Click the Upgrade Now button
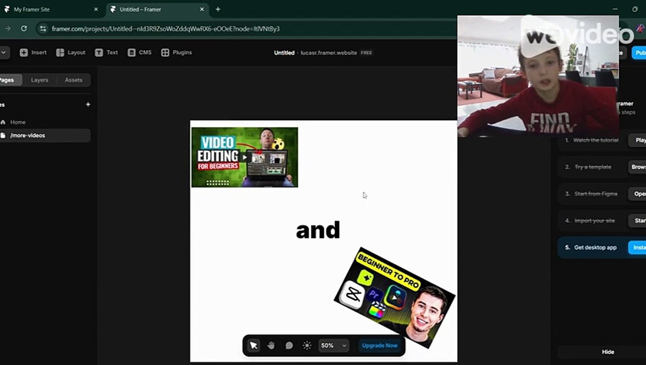The image size is (646, 365). pos(380,345)
